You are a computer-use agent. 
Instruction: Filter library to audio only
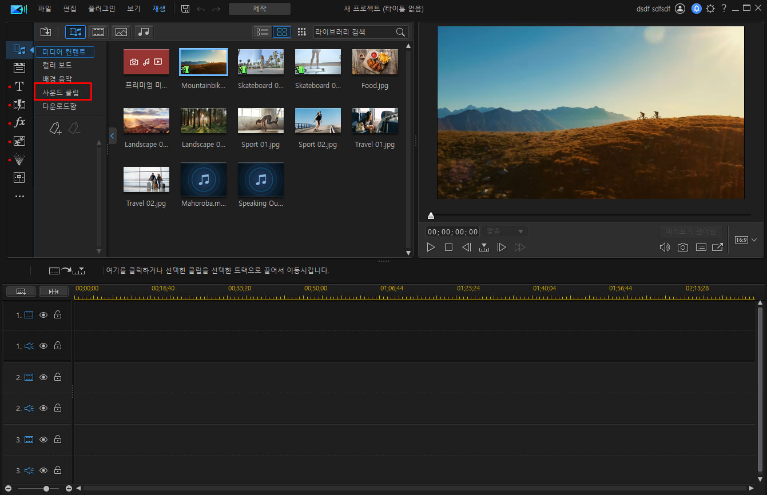click(x=144, y=32)
